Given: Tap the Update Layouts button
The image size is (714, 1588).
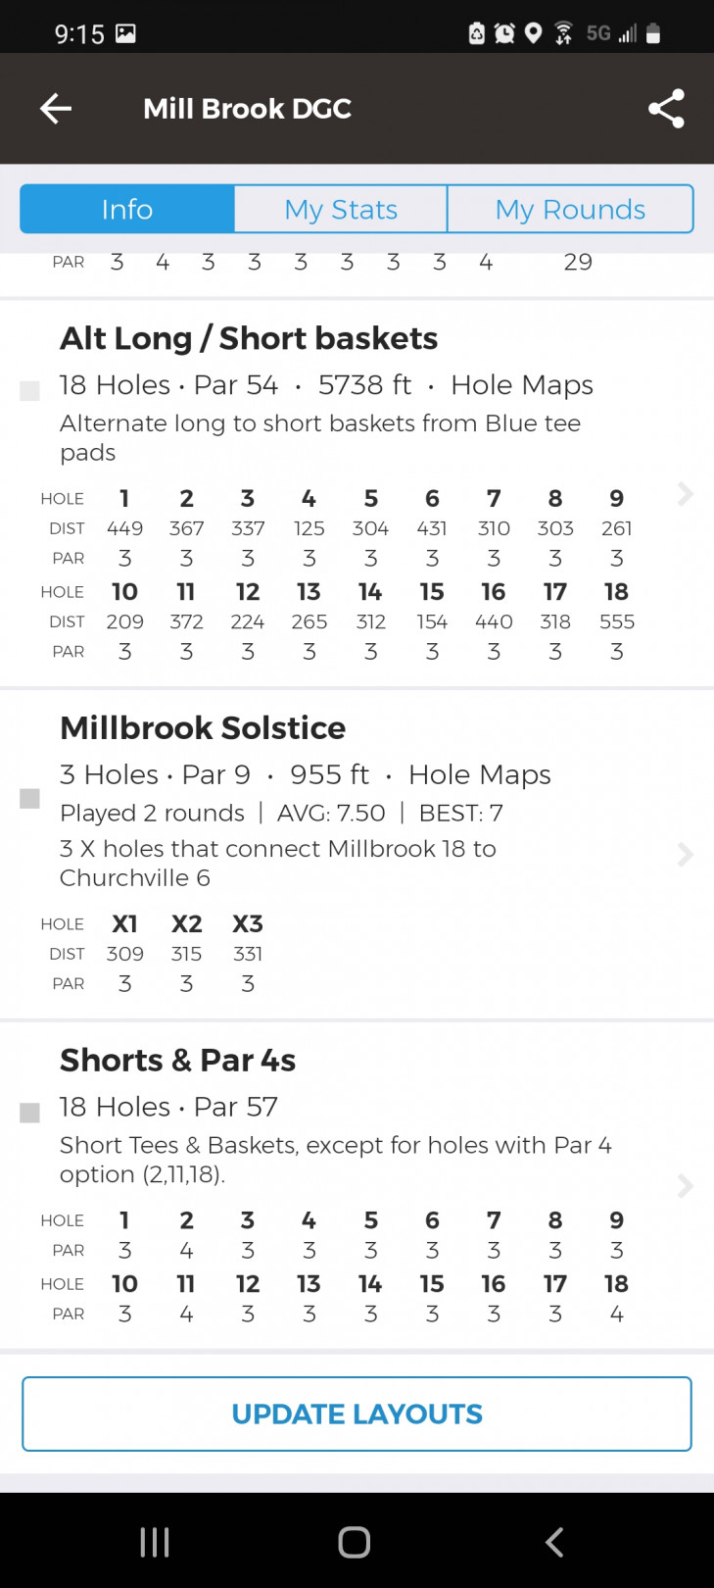Looking at the screenshot, I should pyautogui.click(x=357, y=1414).
